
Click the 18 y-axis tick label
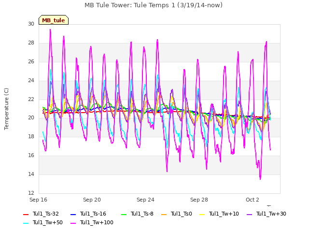(x=31, y=136)
